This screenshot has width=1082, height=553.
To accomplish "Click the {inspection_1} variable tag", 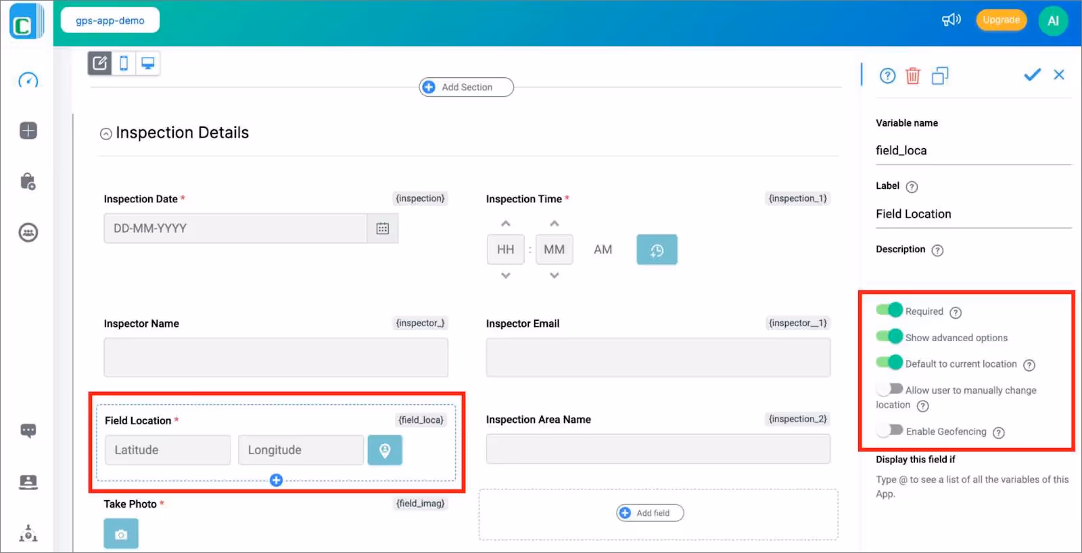I will click(798, 198).
